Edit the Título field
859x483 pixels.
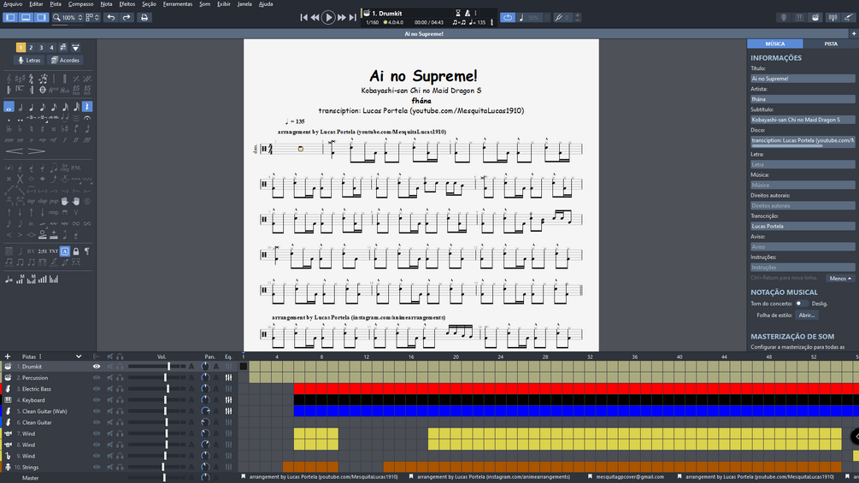point(803,79)
